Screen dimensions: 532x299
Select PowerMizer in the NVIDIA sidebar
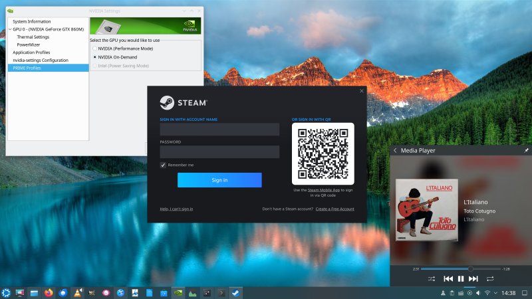[29, 45]
